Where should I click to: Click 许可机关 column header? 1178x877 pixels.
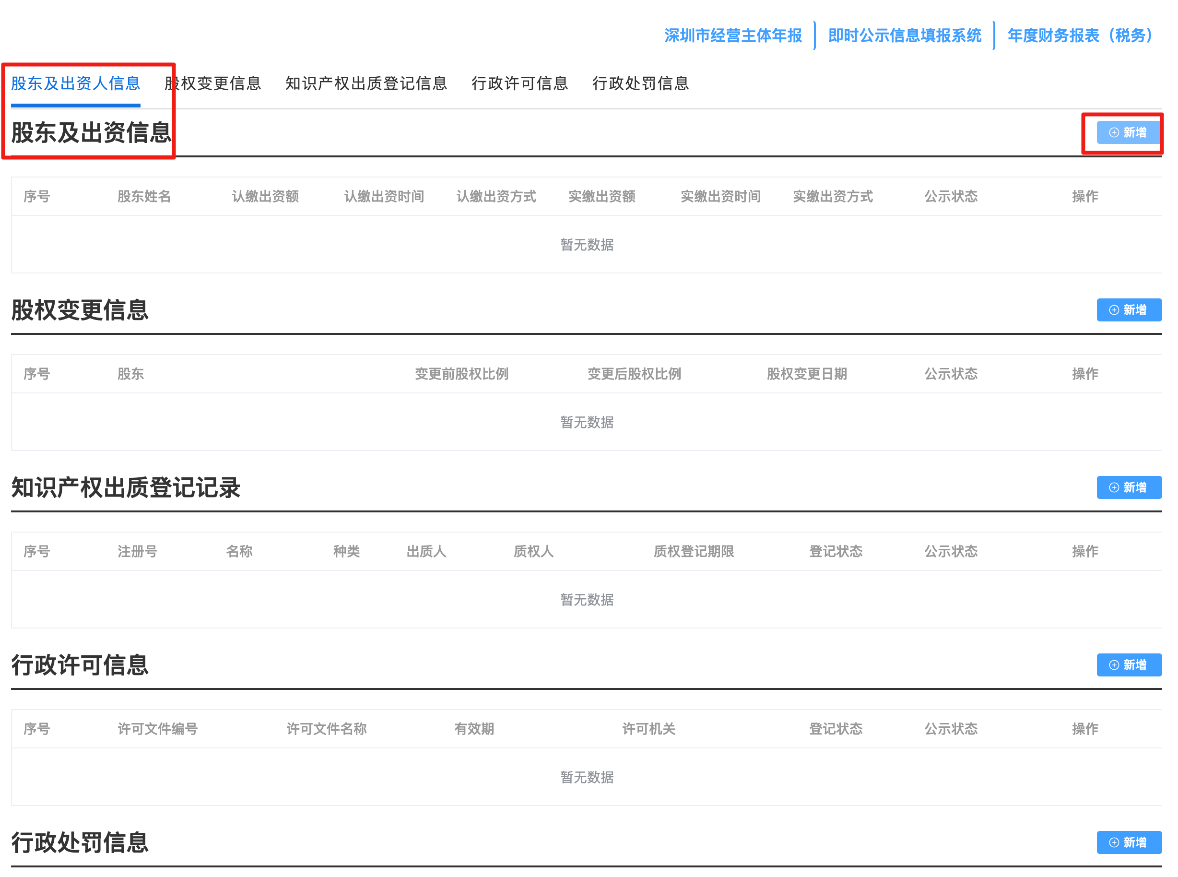(x=648, y=729)
